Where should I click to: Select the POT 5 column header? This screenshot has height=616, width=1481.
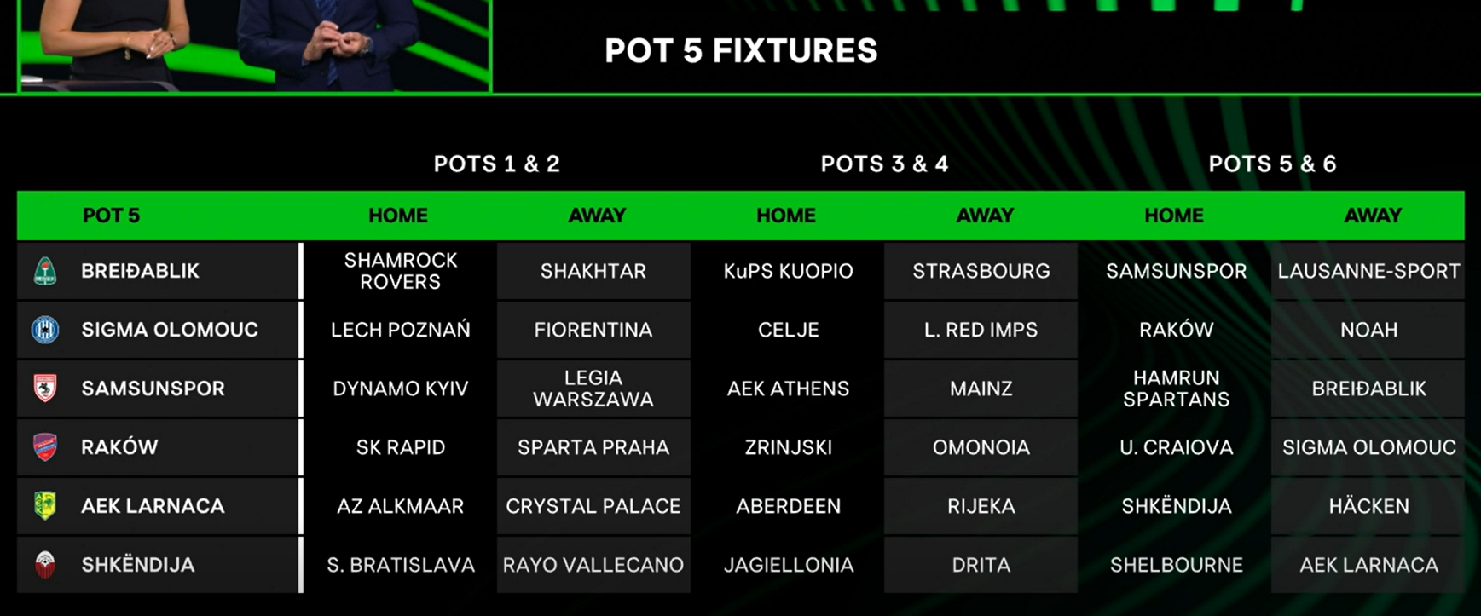pos(111,216)
